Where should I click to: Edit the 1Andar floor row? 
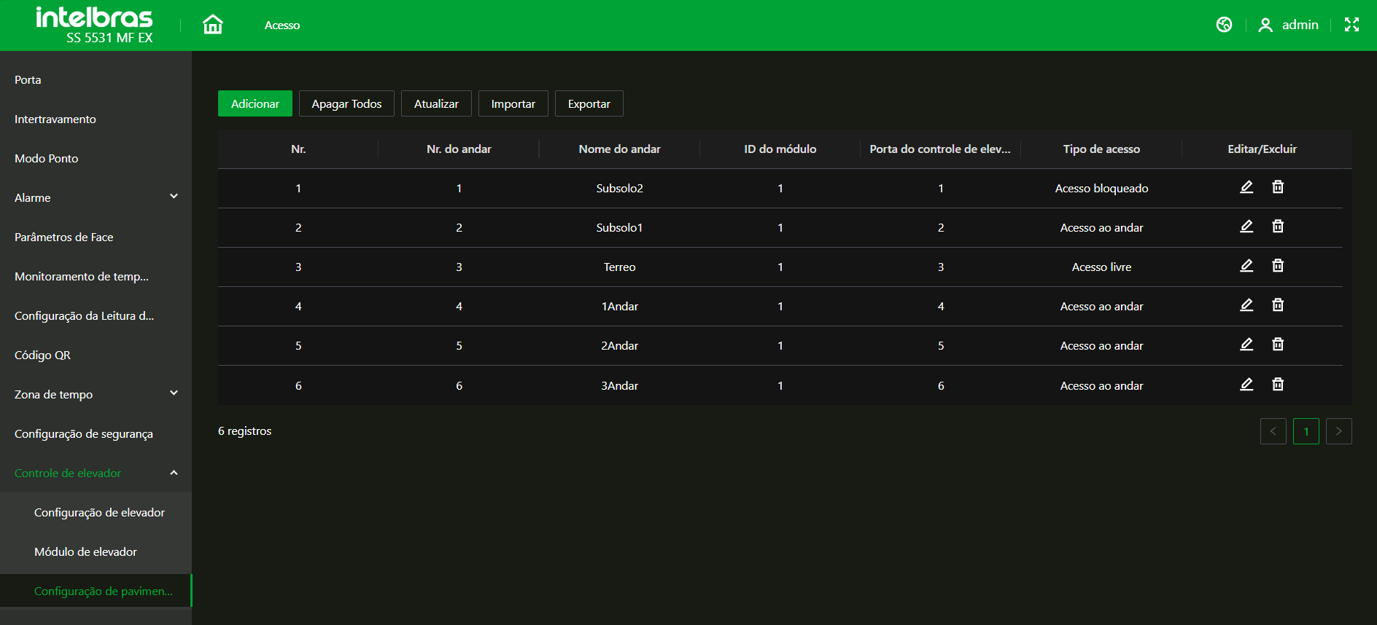1246,305
